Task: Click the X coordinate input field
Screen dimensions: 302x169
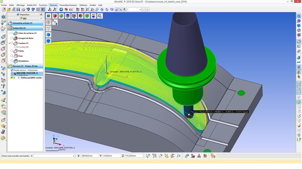Action: pyautogui.click(x=90, y=156)
